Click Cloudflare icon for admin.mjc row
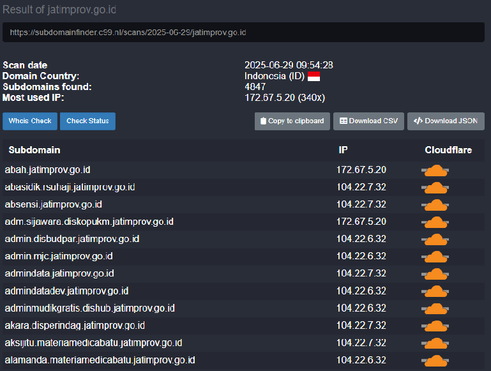This screenshot has height=371, width=491. pos(435,257)
